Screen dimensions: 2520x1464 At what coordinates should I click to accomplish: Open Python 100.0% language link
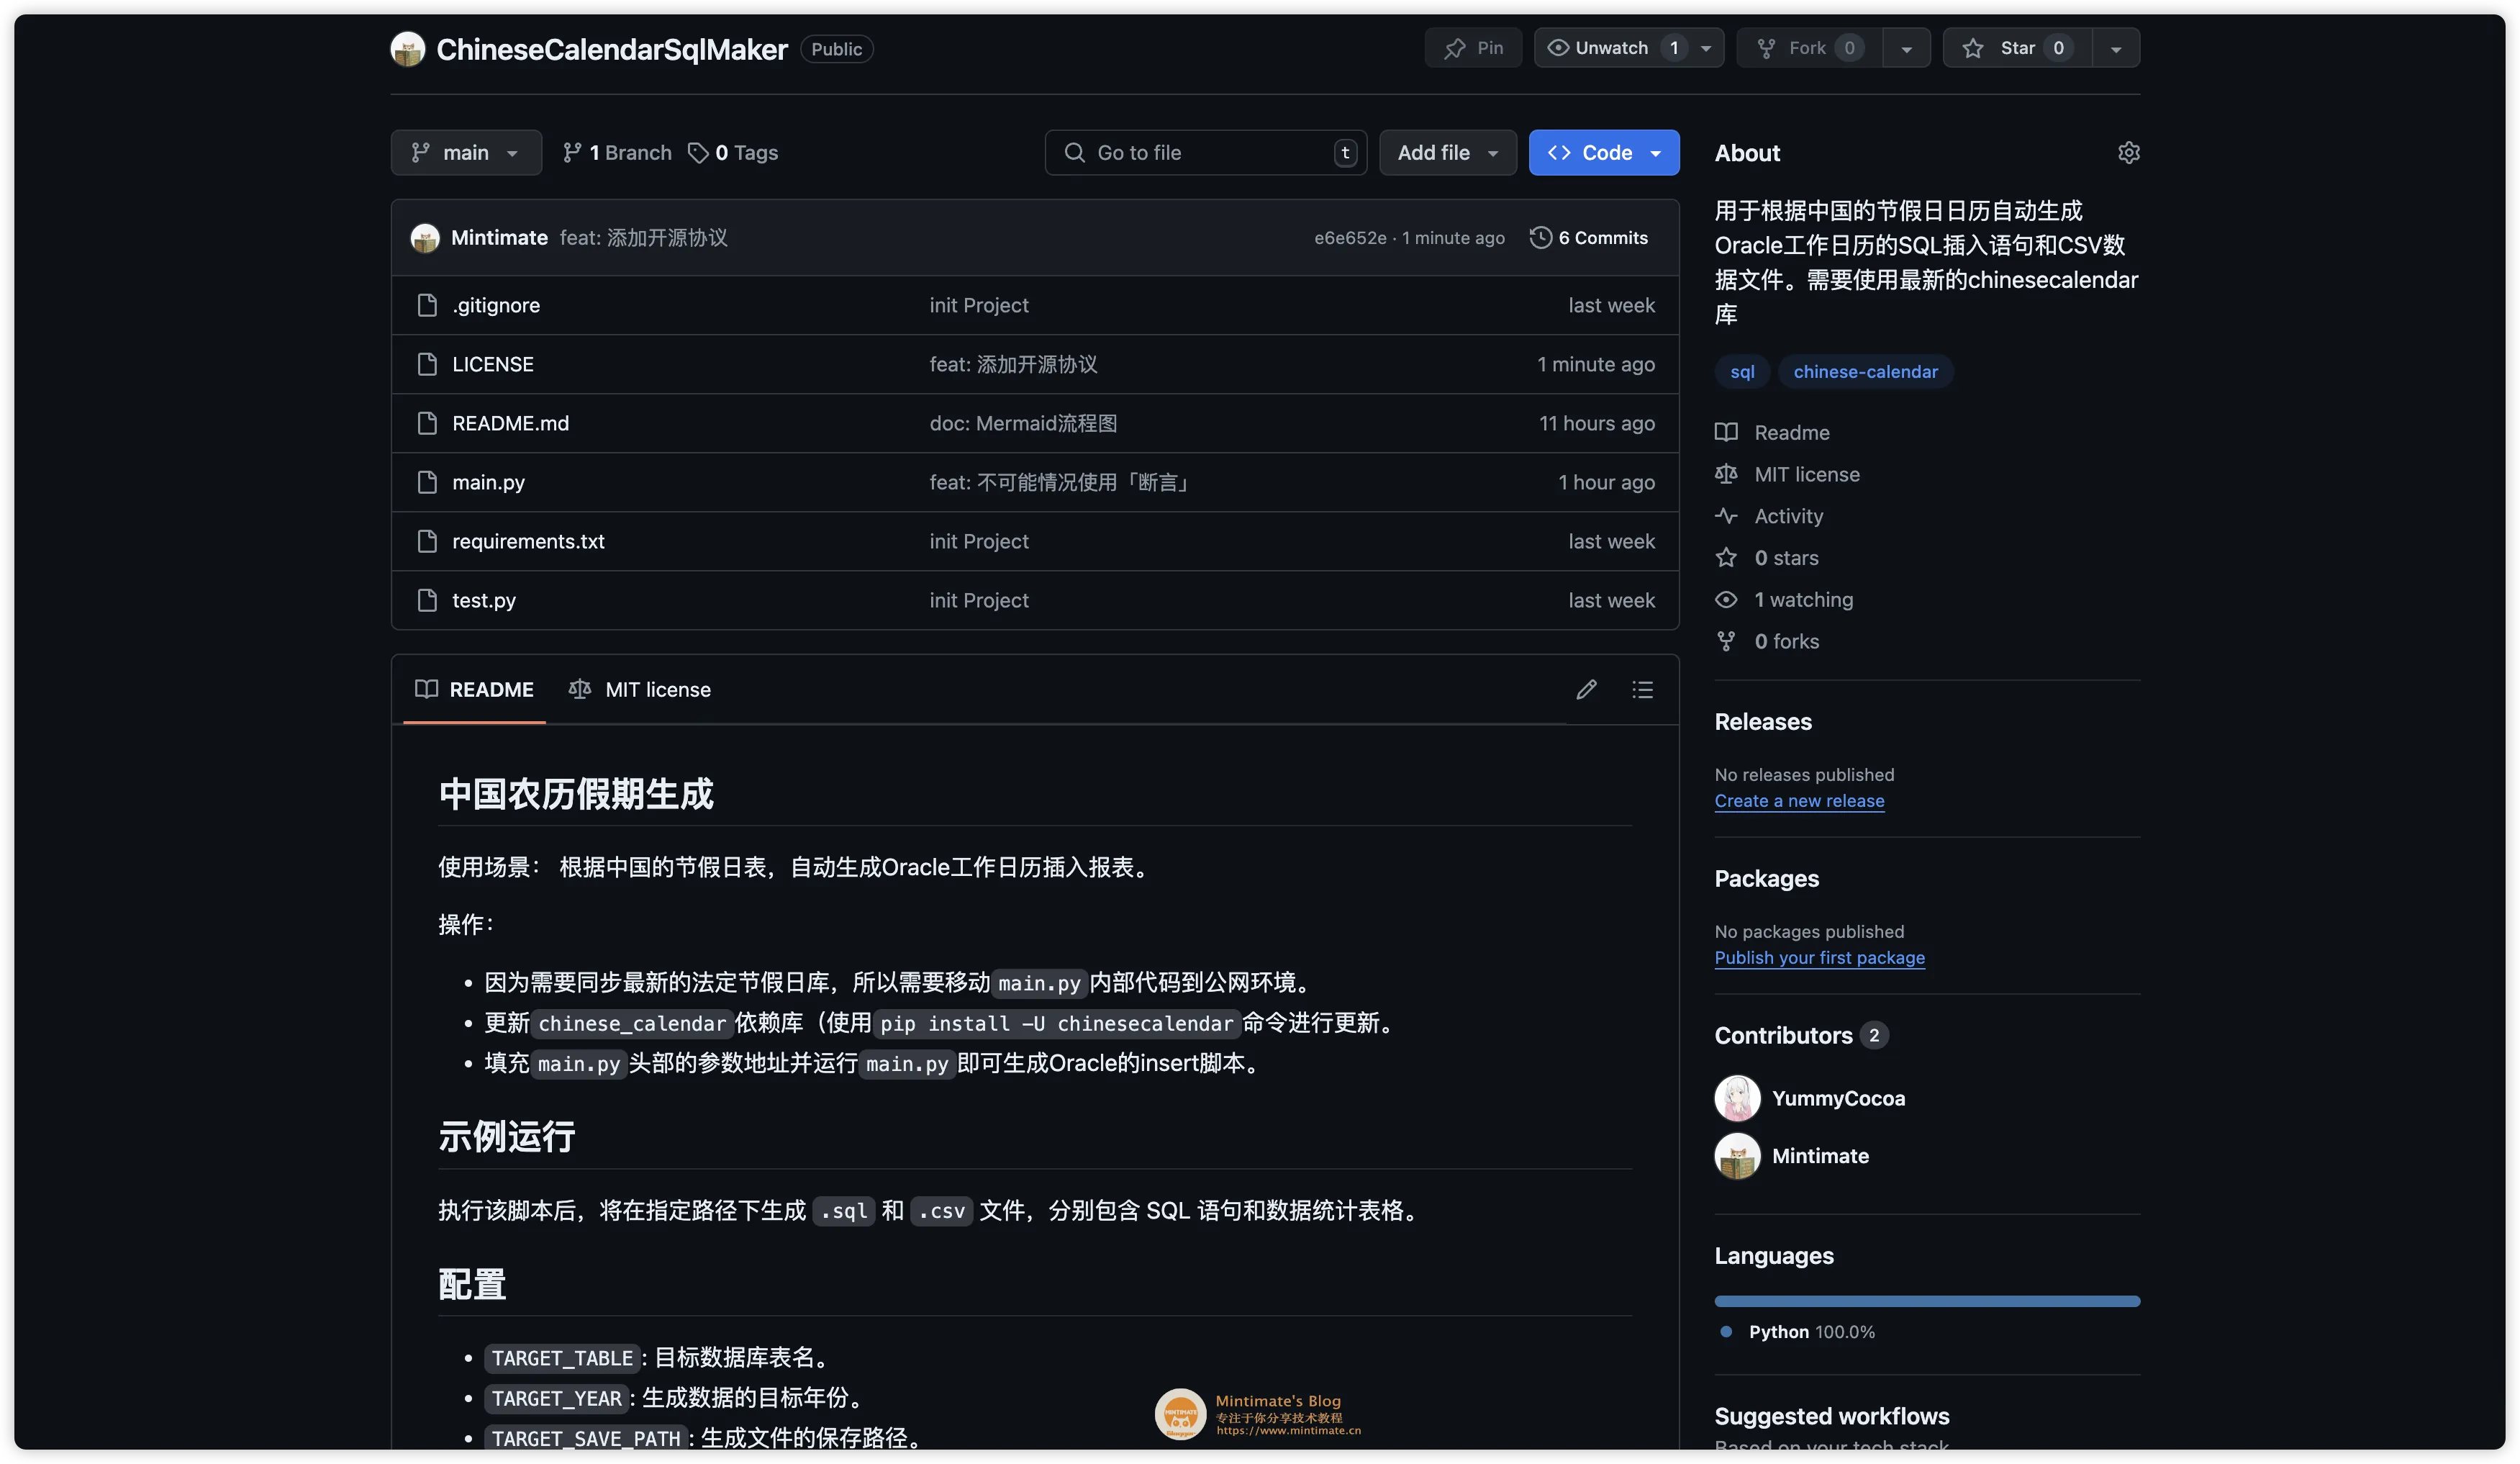tap(1800, 1332)
